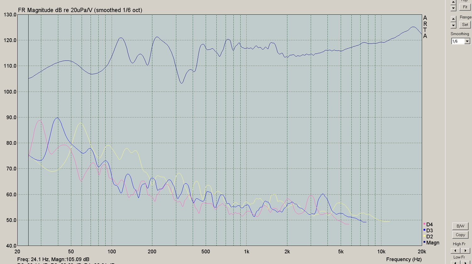Toggle the B/W display button
The image size is (472, 264).
click(460, 226)
